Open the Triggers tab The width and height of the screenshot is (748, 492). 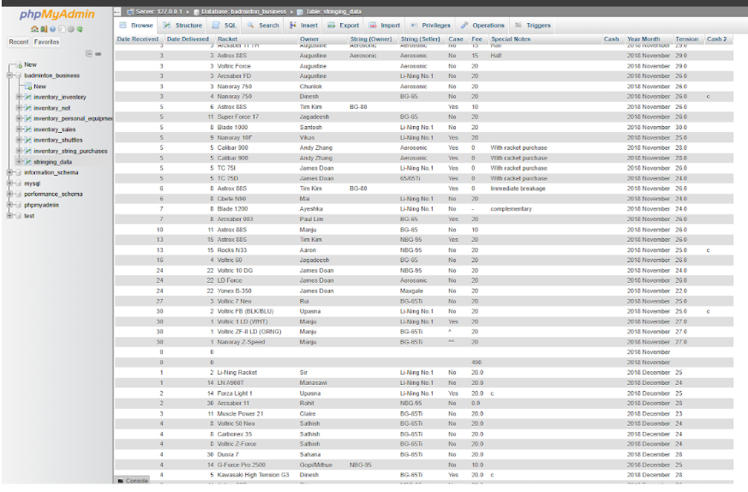(533, 26)
